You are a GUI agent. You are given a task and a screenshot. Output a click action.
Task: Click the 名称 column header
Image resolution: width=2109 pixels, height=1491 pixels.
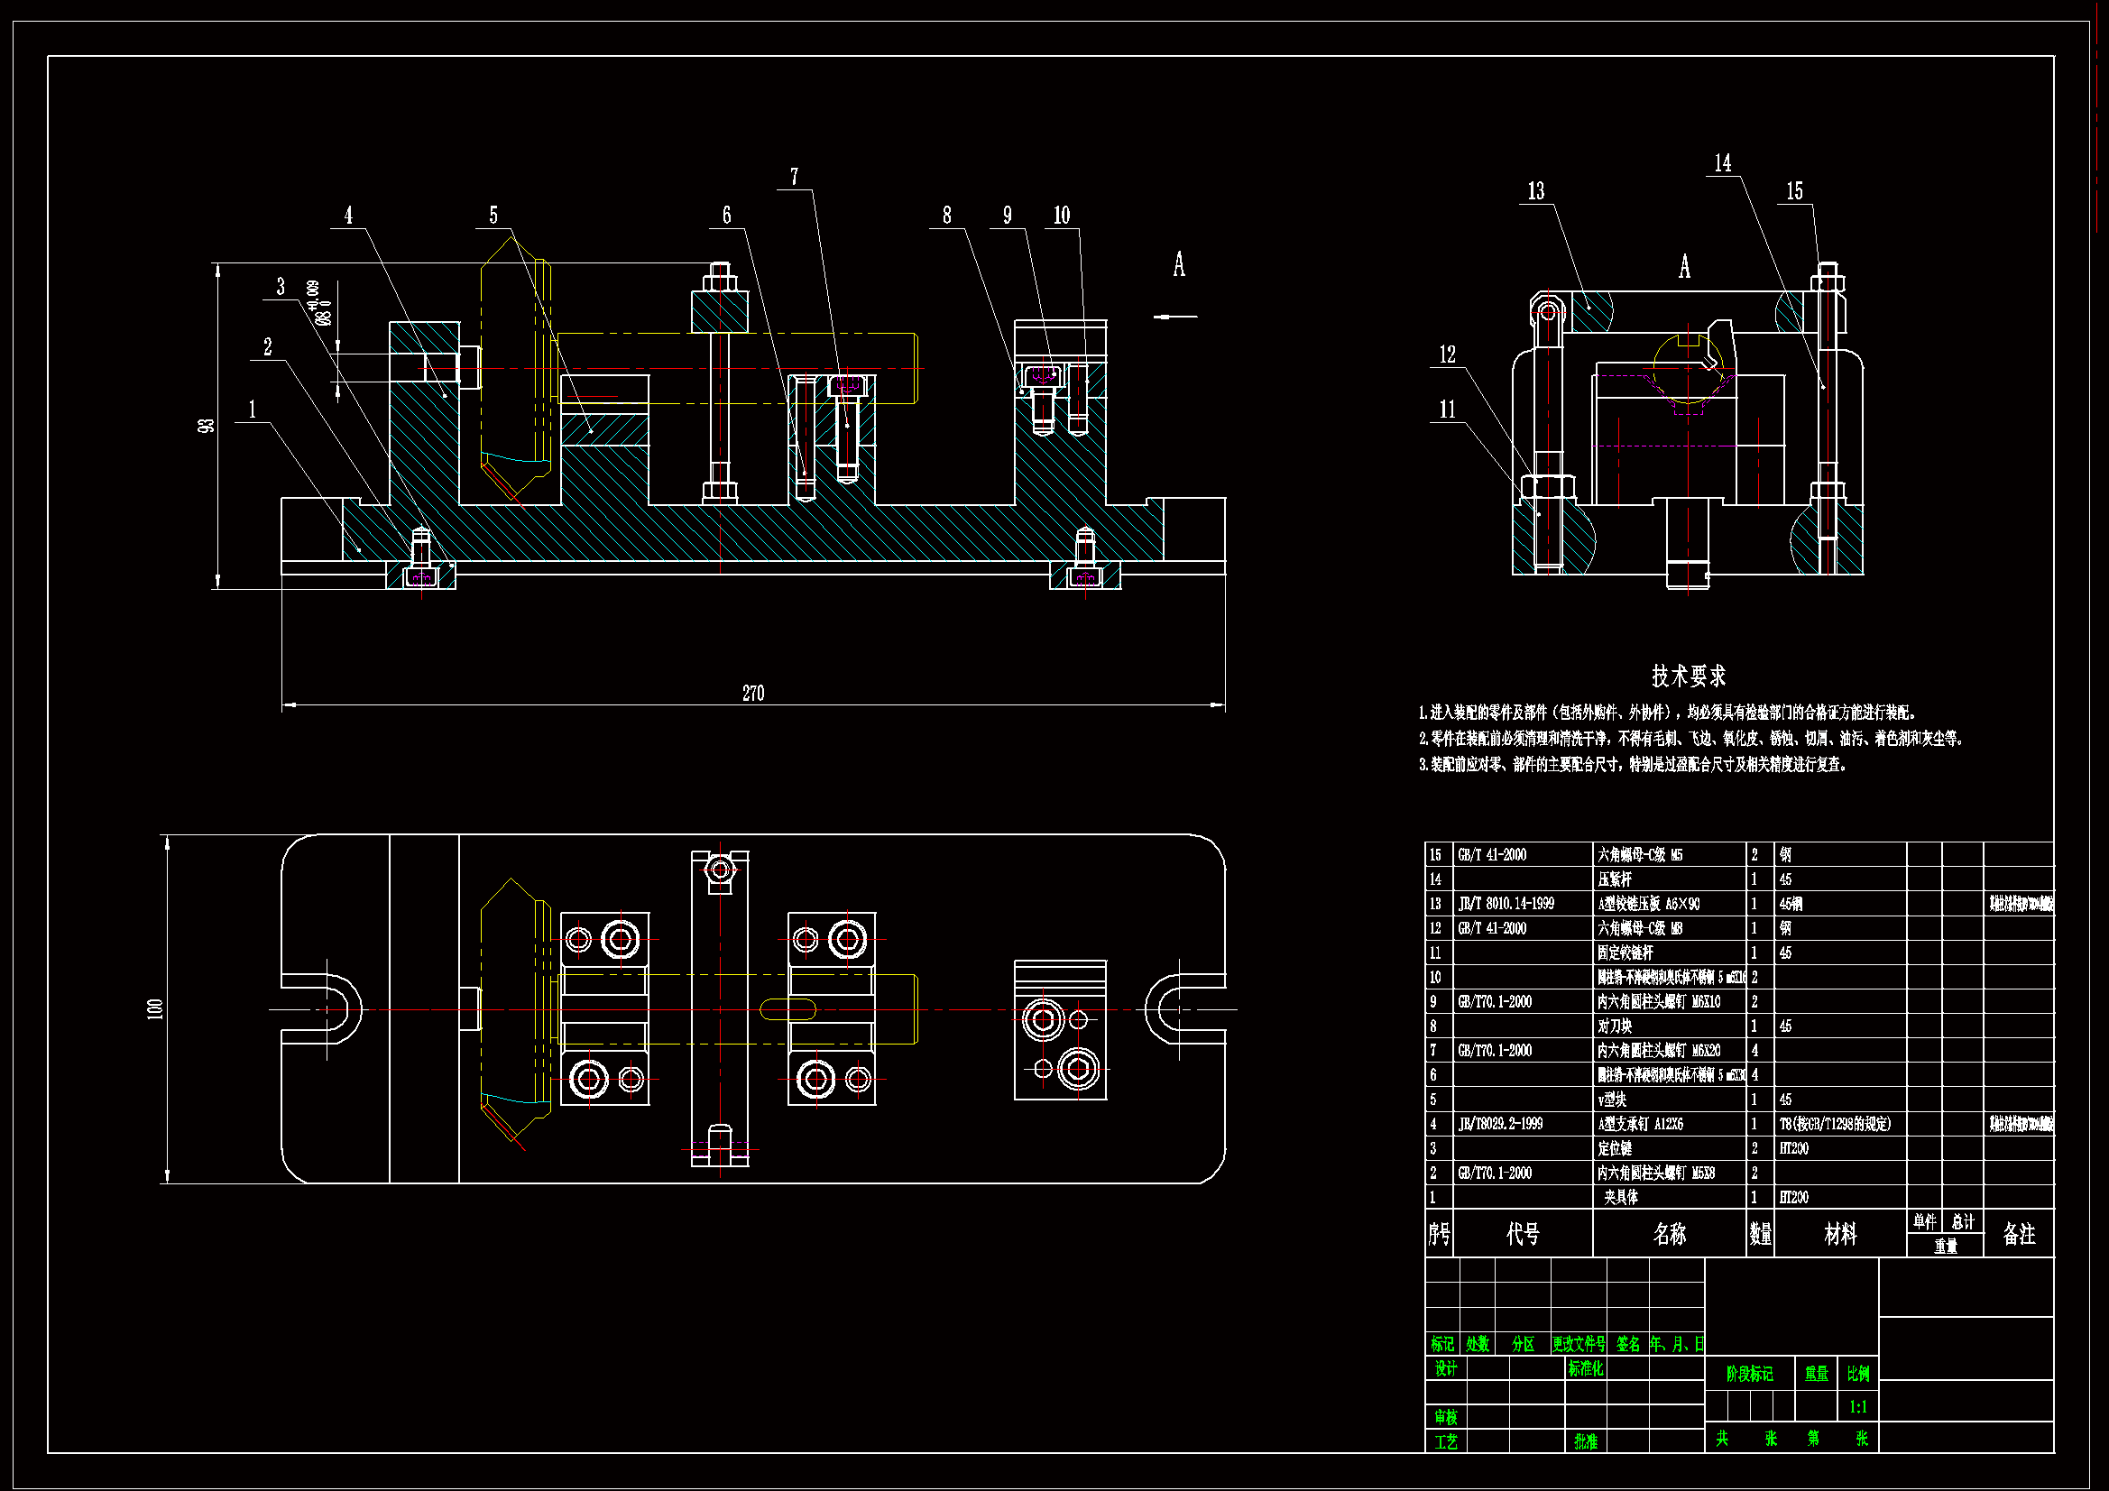(1669, 1234)
